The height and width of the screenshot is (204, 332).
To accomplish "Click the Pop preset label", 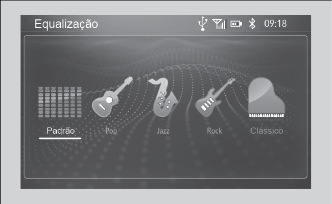I will pyautogui.click(x=111, y=131).
